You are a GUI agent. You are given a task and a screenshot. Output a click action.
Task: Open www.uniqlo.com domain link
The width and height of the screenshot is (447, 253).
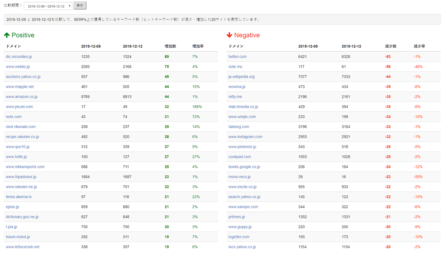(242, 117)
